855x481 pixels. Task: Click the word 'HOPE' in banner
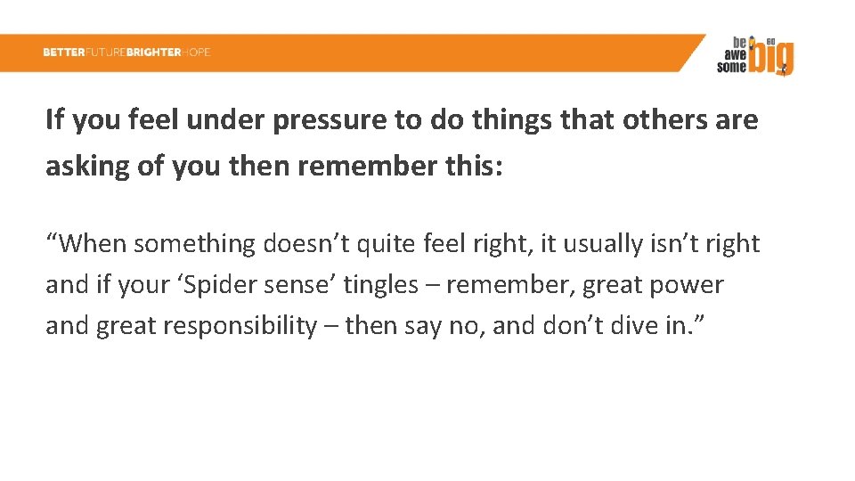(196, 53)
